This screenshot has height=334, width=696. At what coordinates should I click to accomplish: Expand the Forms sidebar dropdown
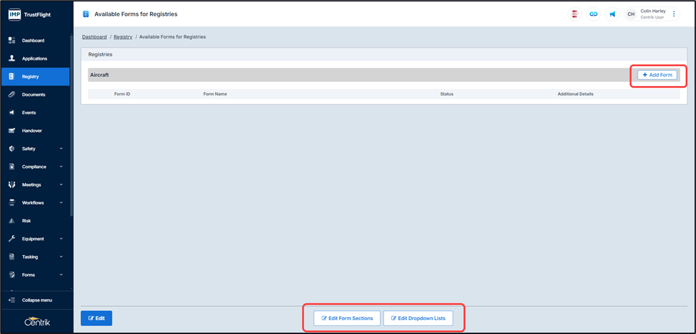point(61,275)
